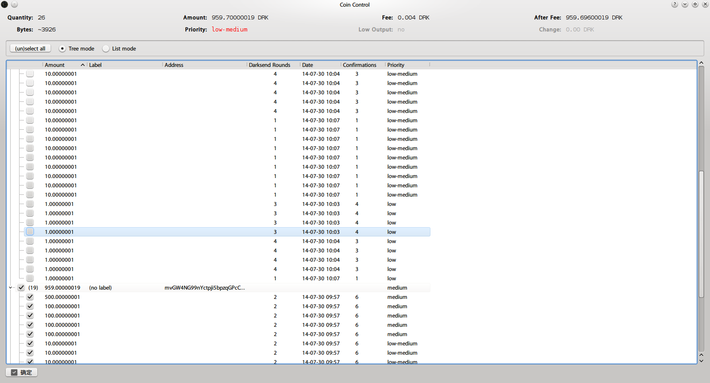This screenshot has width=710, height=383.
Task: Sort by Darksend Rounds column header
Action: [x=273, y=65]
